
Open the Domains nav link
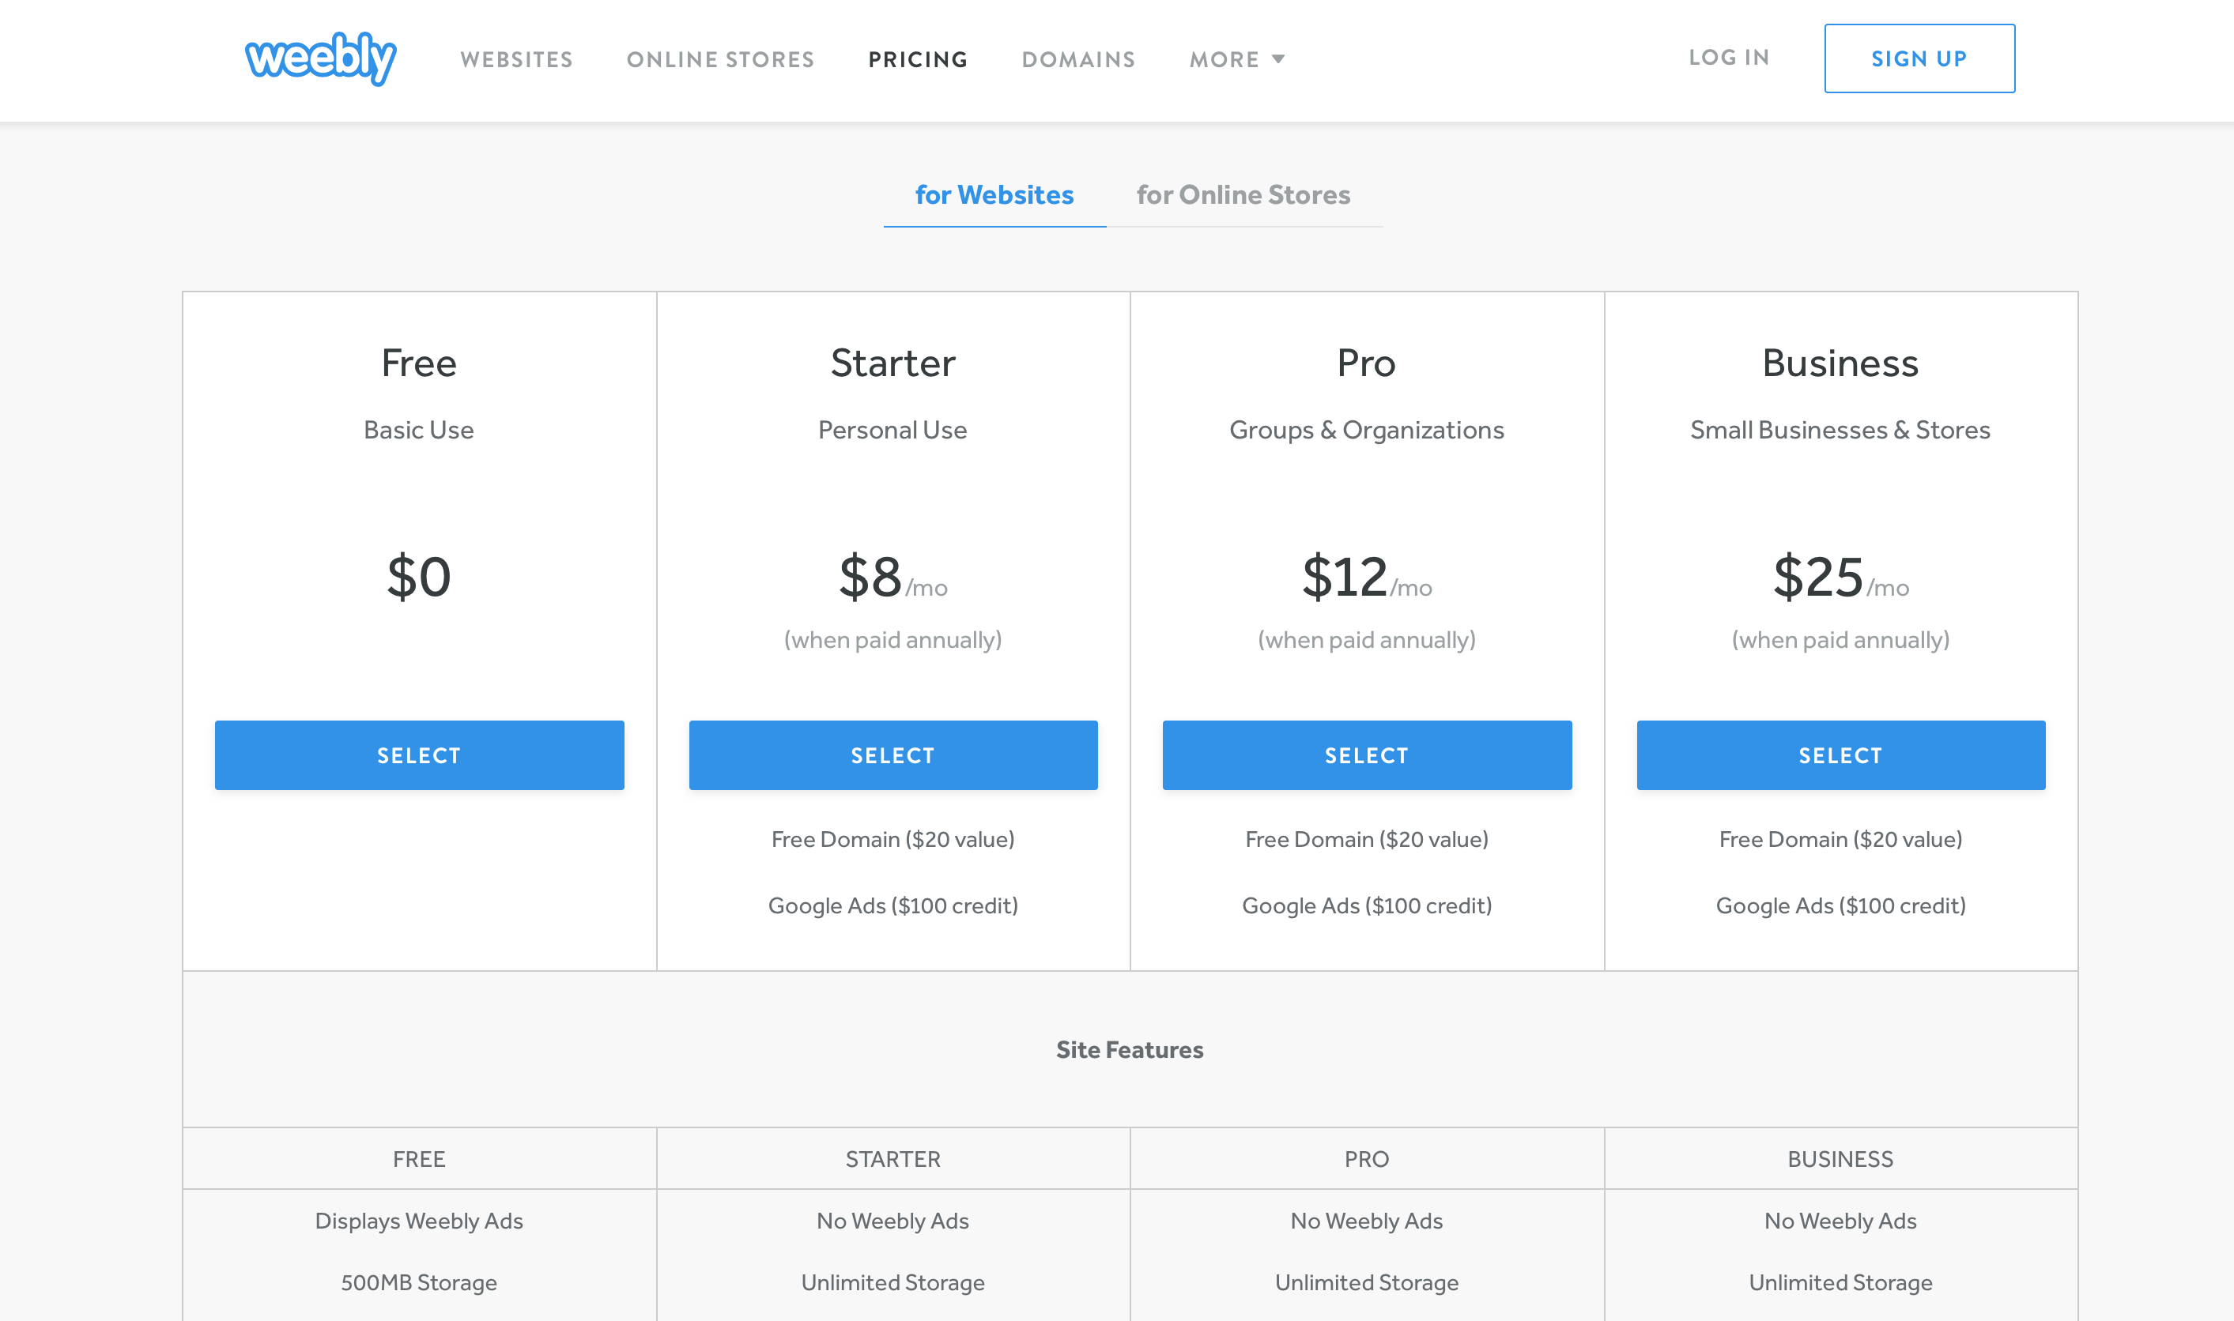coord(1078,59)
